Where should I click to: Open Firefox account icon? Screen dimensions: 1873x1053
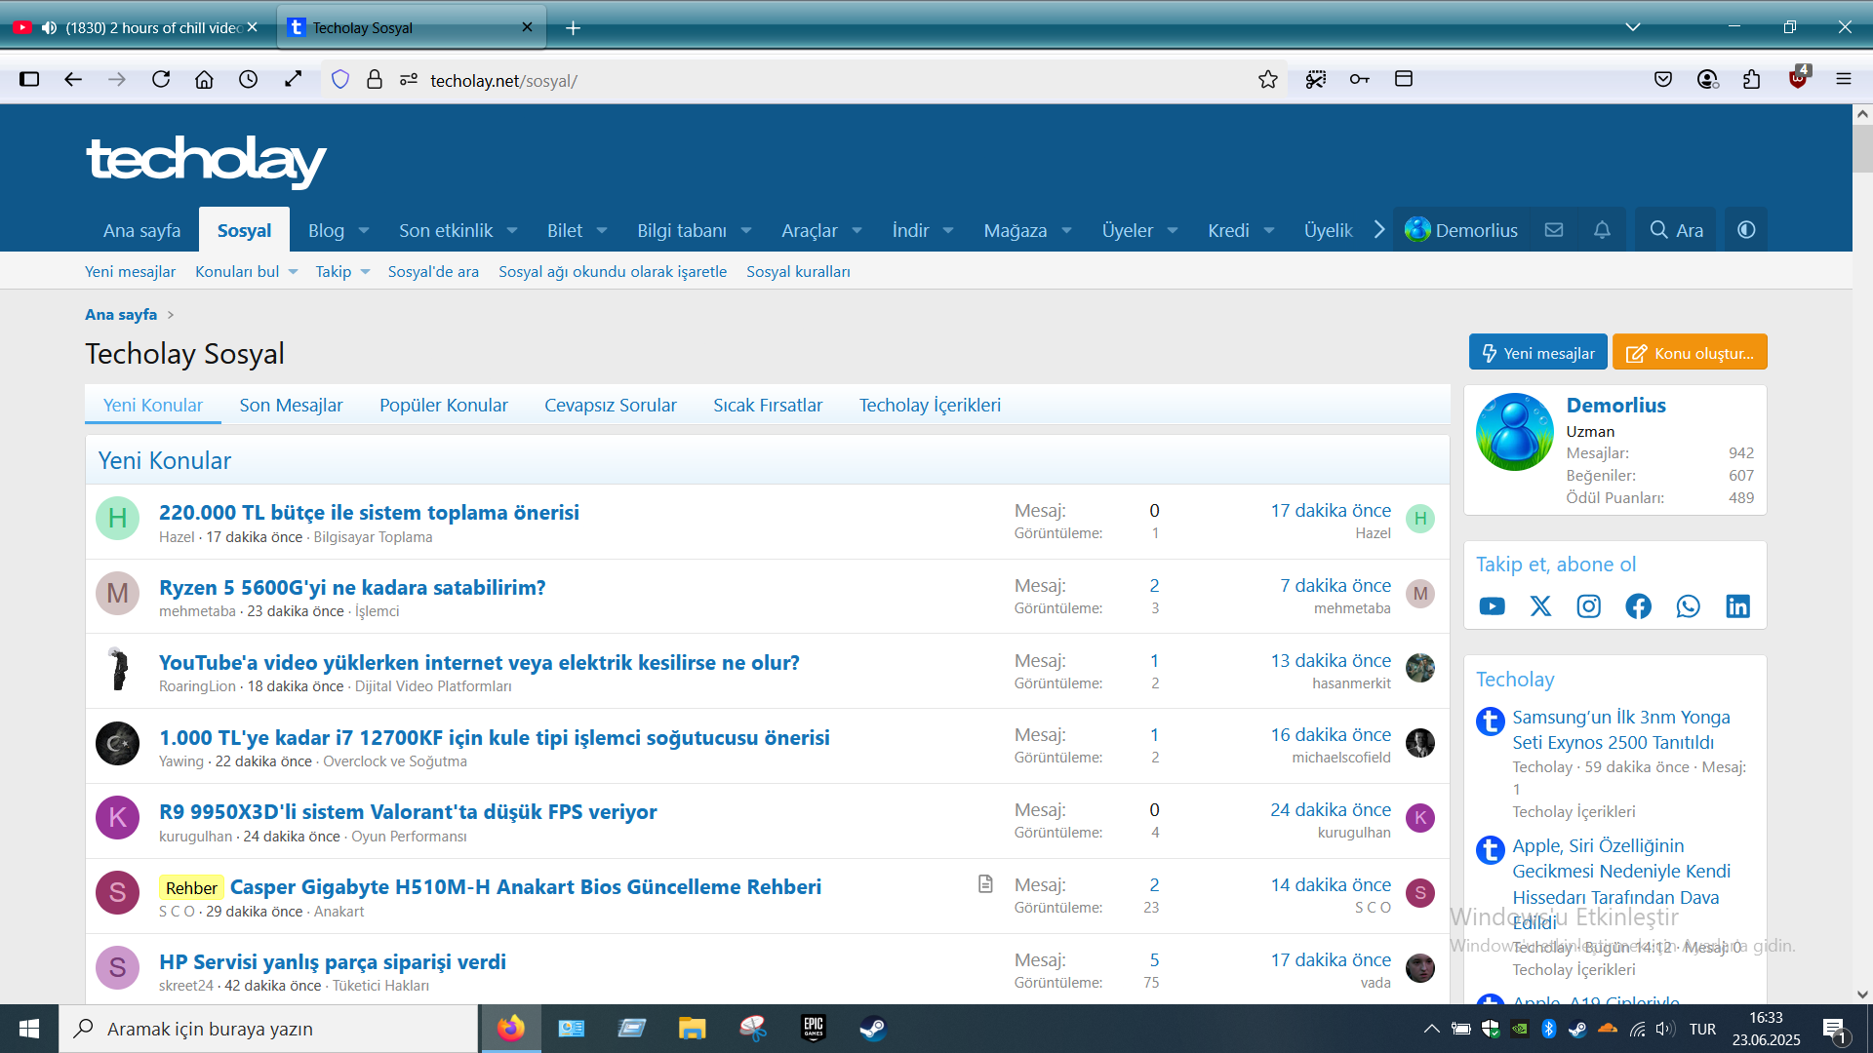(x=1707, y=80)
